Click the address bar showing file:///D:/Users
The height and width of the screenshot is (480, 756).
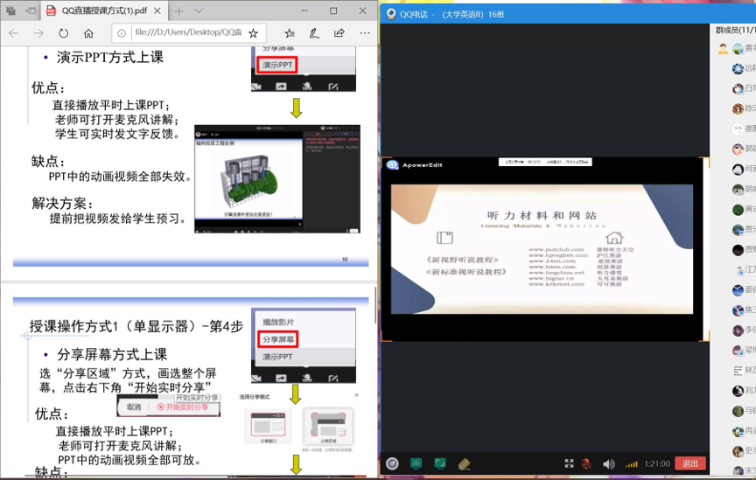pos(184,33)
